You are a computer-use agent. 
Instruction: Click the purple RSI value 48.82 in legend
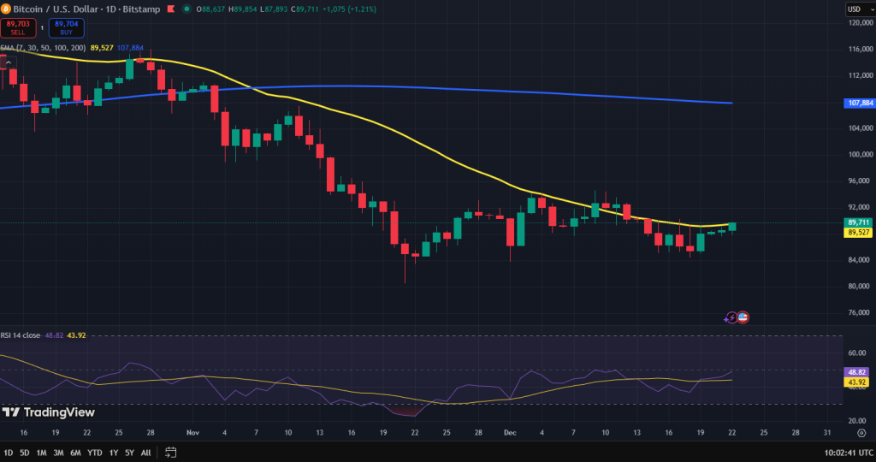coord(54,335)
